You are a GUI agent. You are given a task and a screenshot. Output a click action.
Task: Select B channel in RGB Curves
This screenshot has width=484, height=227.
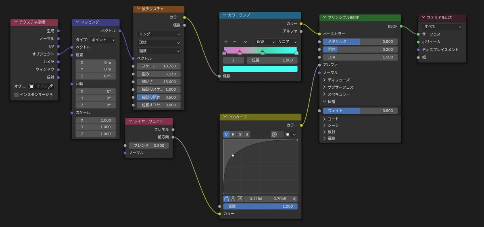(247, 134)
